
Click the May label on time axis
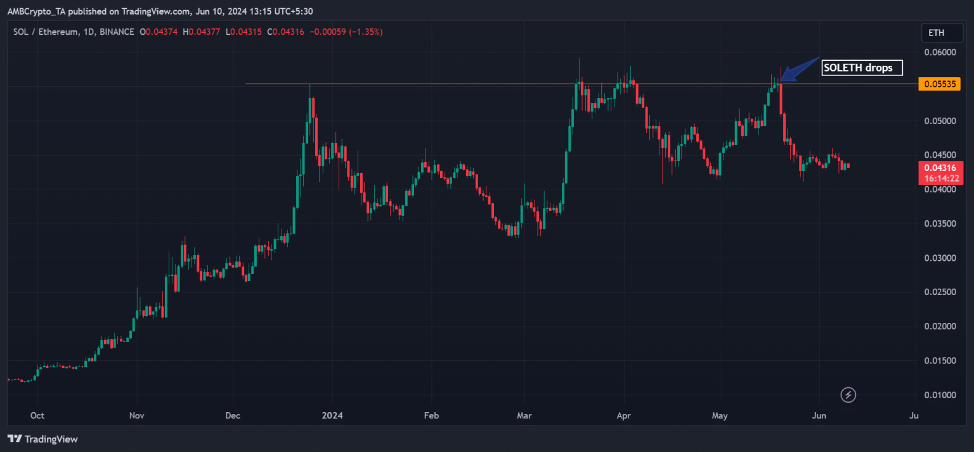720,415
